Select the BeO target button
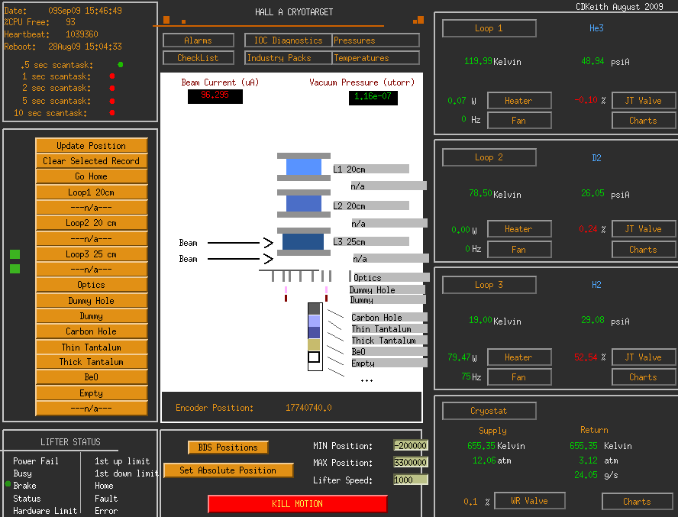The height and width of the screenshot is (517, 678). click(x=91, y=377)
